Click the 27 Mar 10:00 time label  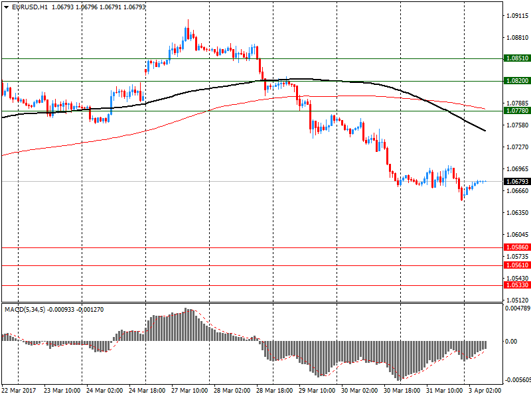click(x=190, y=391)
